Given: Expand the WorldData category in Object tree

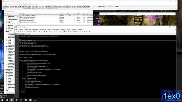Looking at the screenshot, I should coord(5,71).
